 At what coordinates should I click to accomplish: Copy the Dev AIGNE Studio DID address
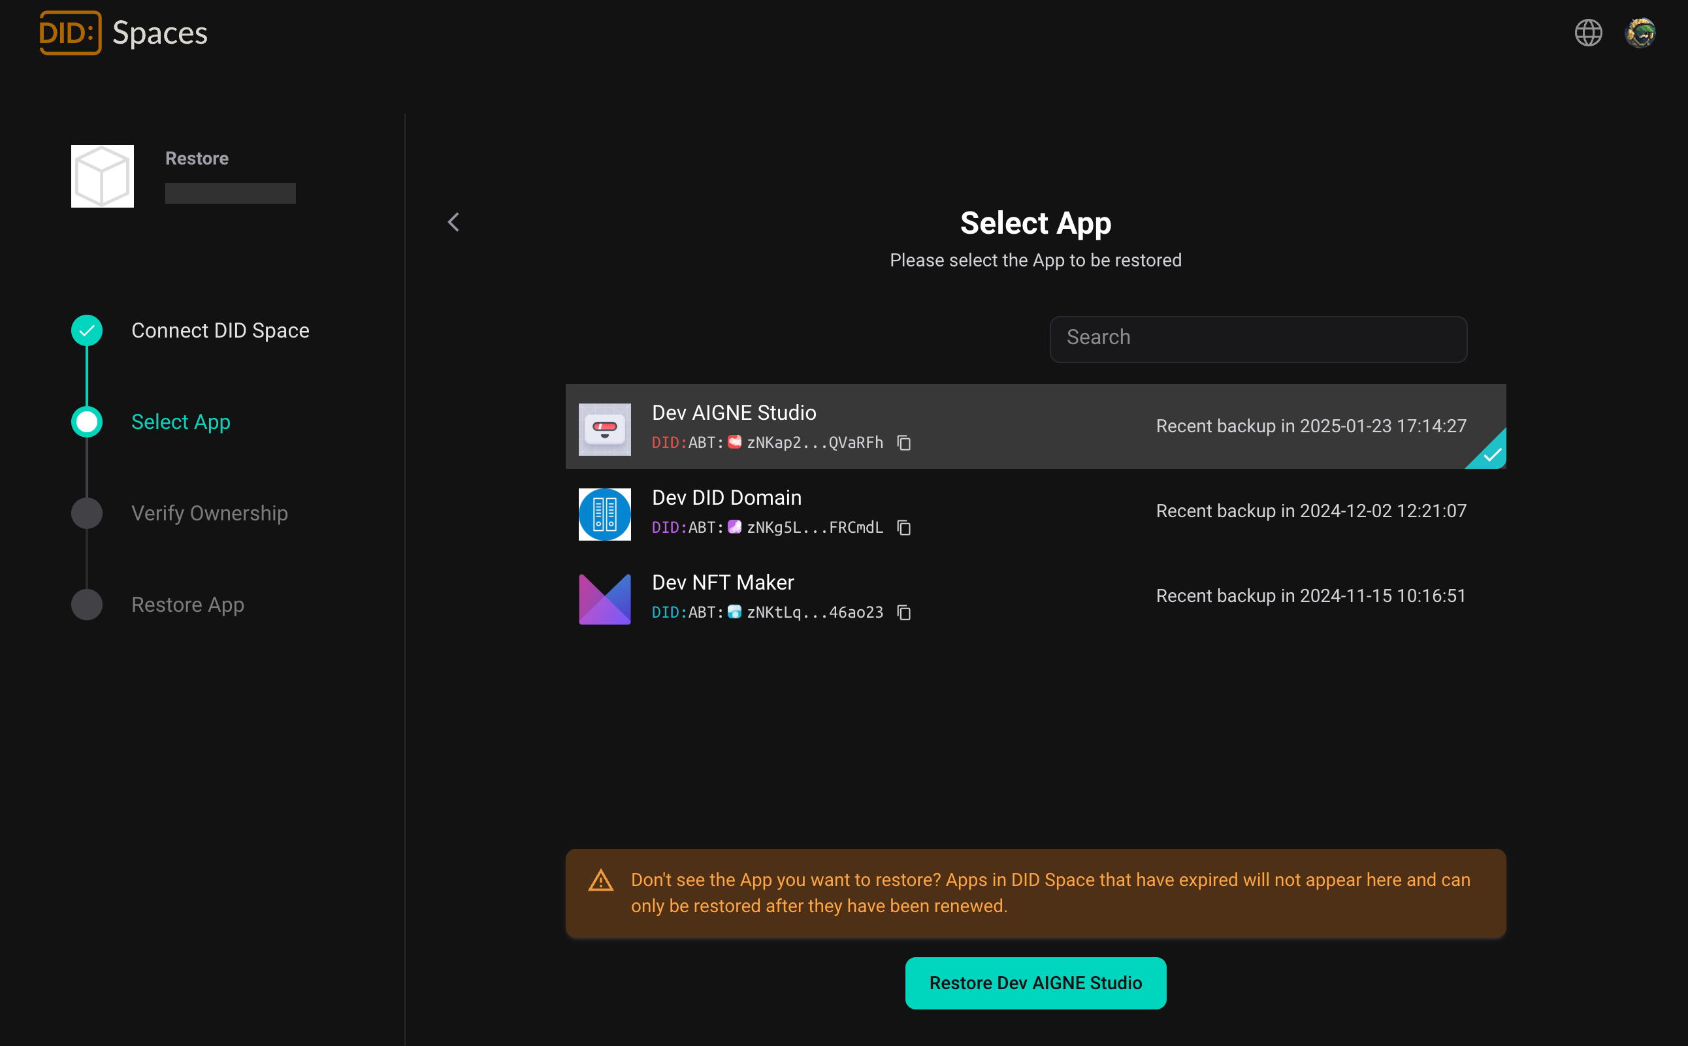click(x=904, y=443)
